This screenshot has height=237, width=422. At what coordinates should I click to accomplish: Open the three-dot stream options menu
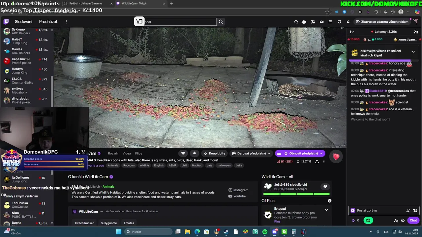[324, 162]
